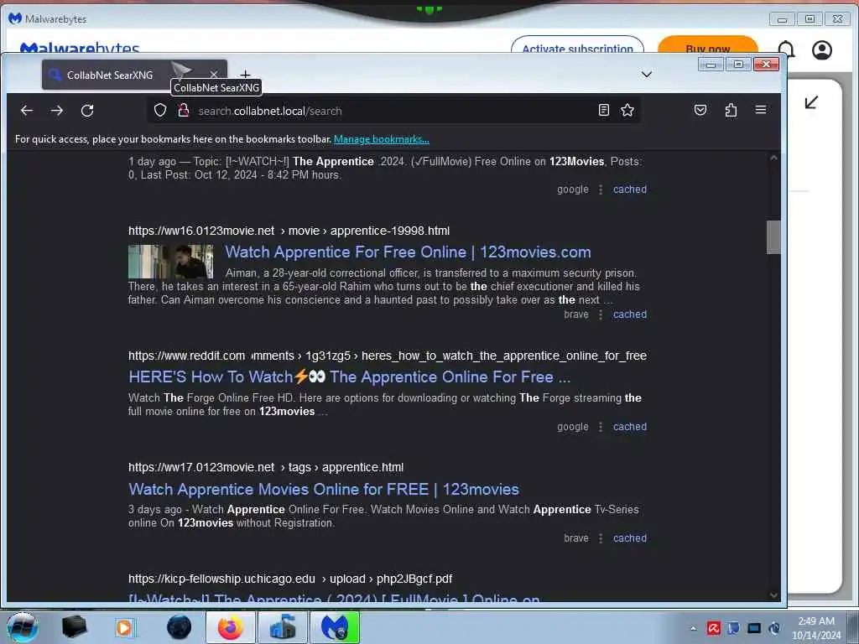Image resolution: width=859 pixels, height=644 pixels.
Task: Go back with the browser back arrow
Action: (27, 111)
